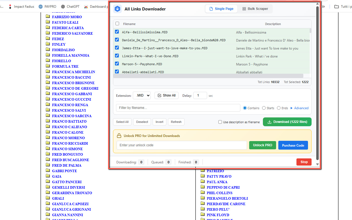
Task: Click the Filter by filename input field
Action: coord(178,108)
